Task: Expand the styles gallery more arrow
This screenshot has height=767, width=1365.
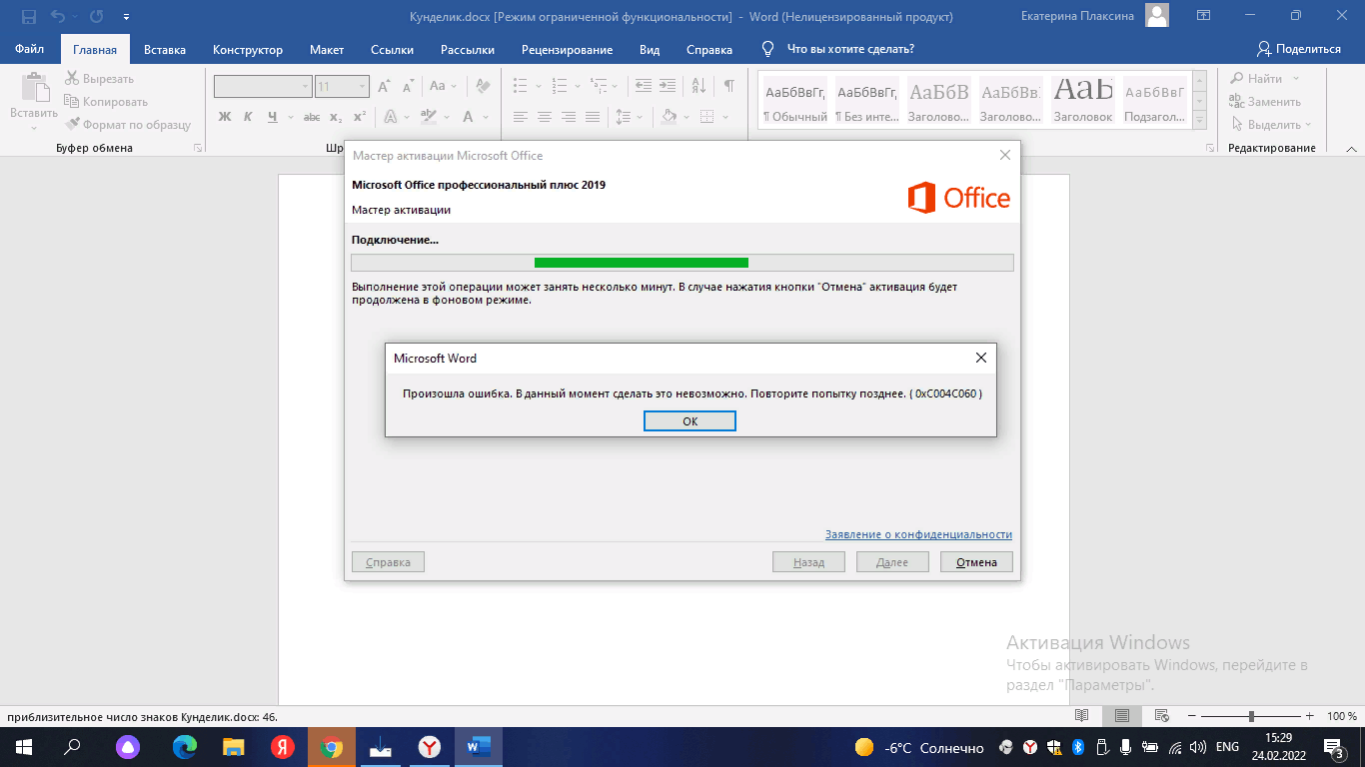Action: tap(1200, 122)
